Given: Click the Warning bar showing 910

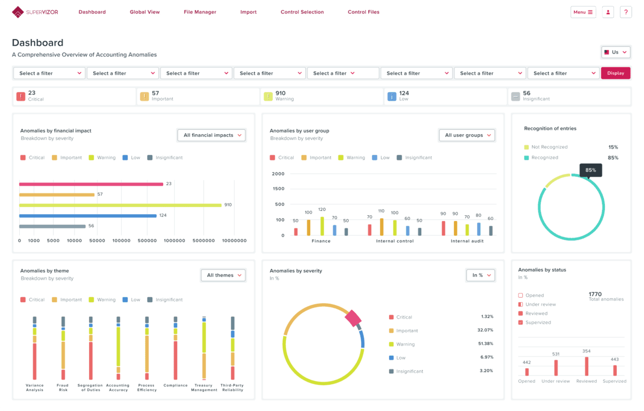Looking at the screenshot, I should tap(120, 205).
